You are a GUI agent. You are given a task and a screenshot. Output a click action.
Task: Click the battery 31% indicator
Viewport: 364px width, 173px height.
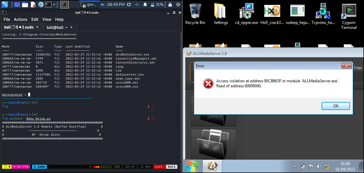pos(157,5)
